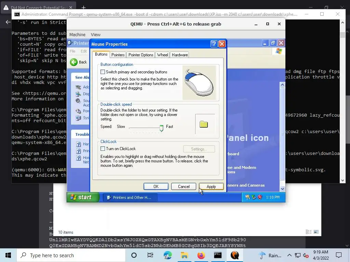This screenshot has width=350, height=262.
Task: Click the Command Prompt title bar icon
Action: coord(17,14)
